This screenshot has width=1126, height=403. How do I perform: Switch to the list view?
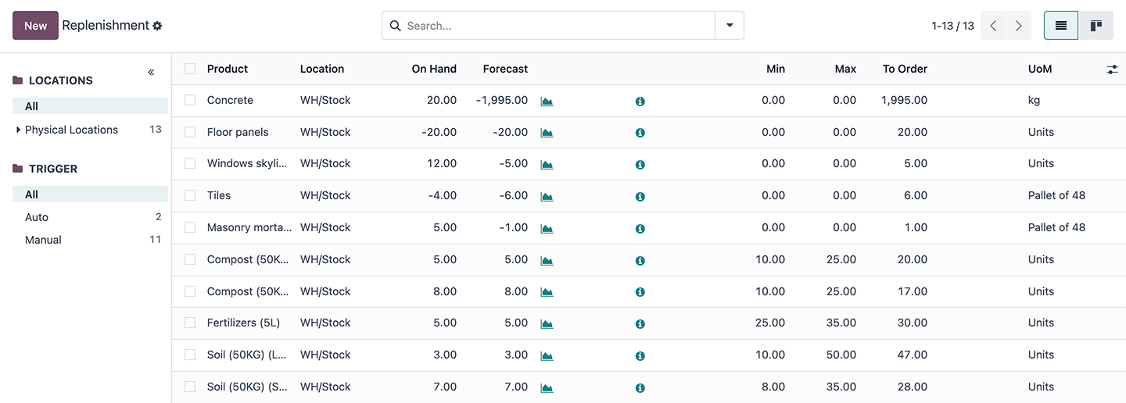click(x=1061, y=26)
